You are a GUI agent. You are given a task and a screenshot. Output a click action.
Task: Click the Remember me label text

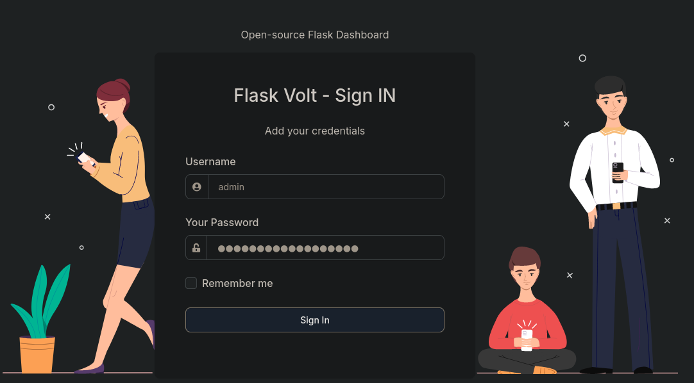tap(237, 283)
